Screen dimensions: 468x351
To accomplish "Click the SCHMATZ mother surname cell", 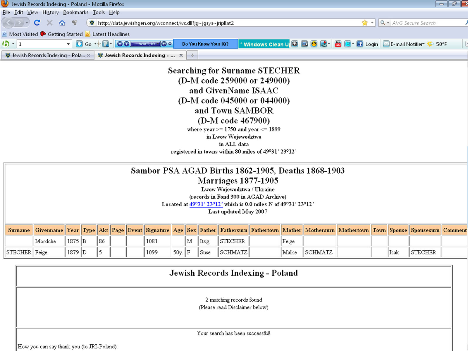I will coord(320,252).
